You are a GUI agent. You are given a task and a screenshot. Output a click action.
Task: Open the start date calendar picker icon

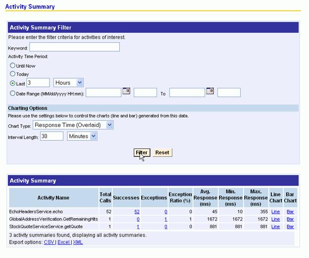(126, 91)
